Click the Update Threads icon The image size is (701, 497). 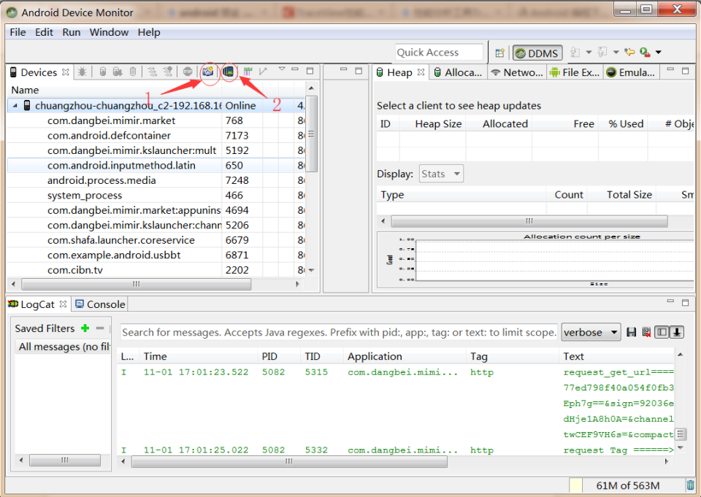(x=153, y=72)
